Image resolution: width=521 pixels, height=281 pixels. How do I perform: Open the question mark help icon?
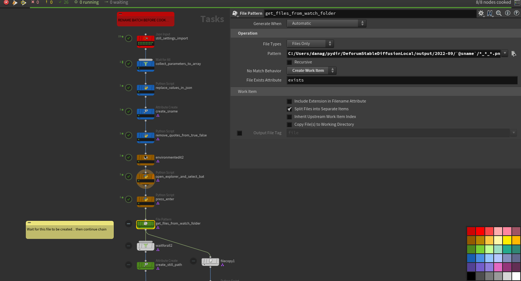(516, 13)
